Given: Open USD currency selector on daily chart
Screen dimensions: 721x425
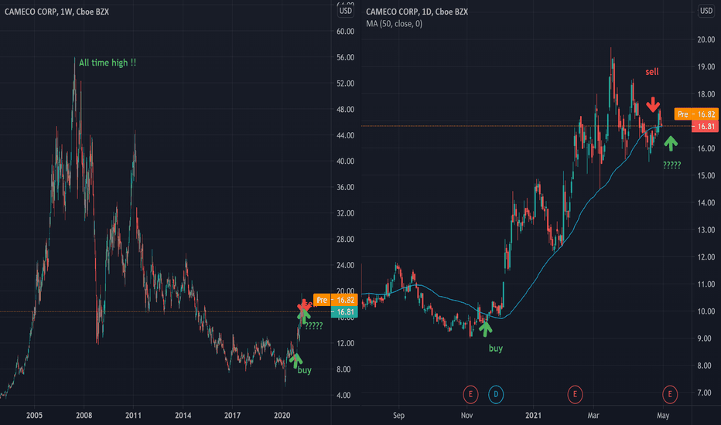Looking at the screenshot, I should [706, 11].
